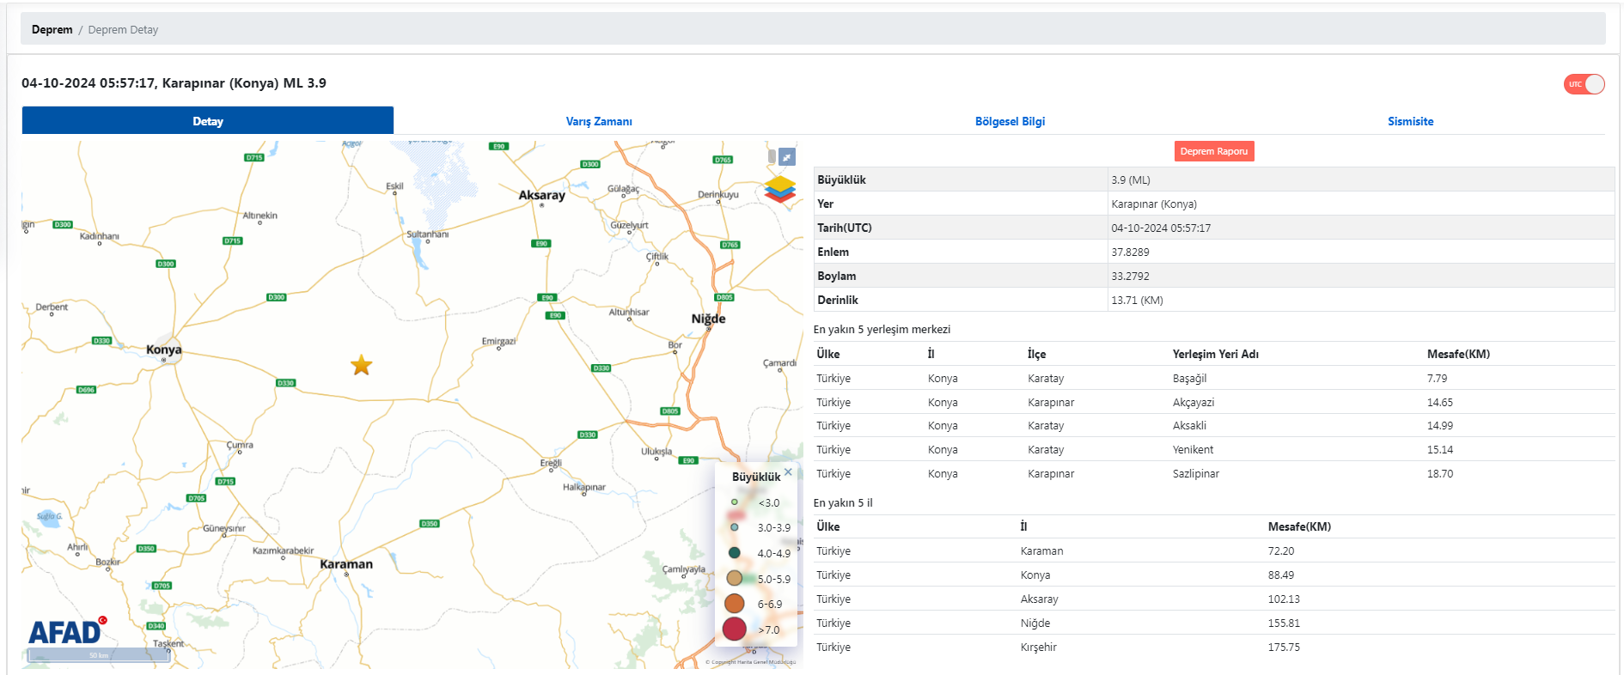Image resolution: width=1624 pixels, height=675 pixels.
Task: Switch to the Varış Zamanı tab
Action: (x=599, y=121)
